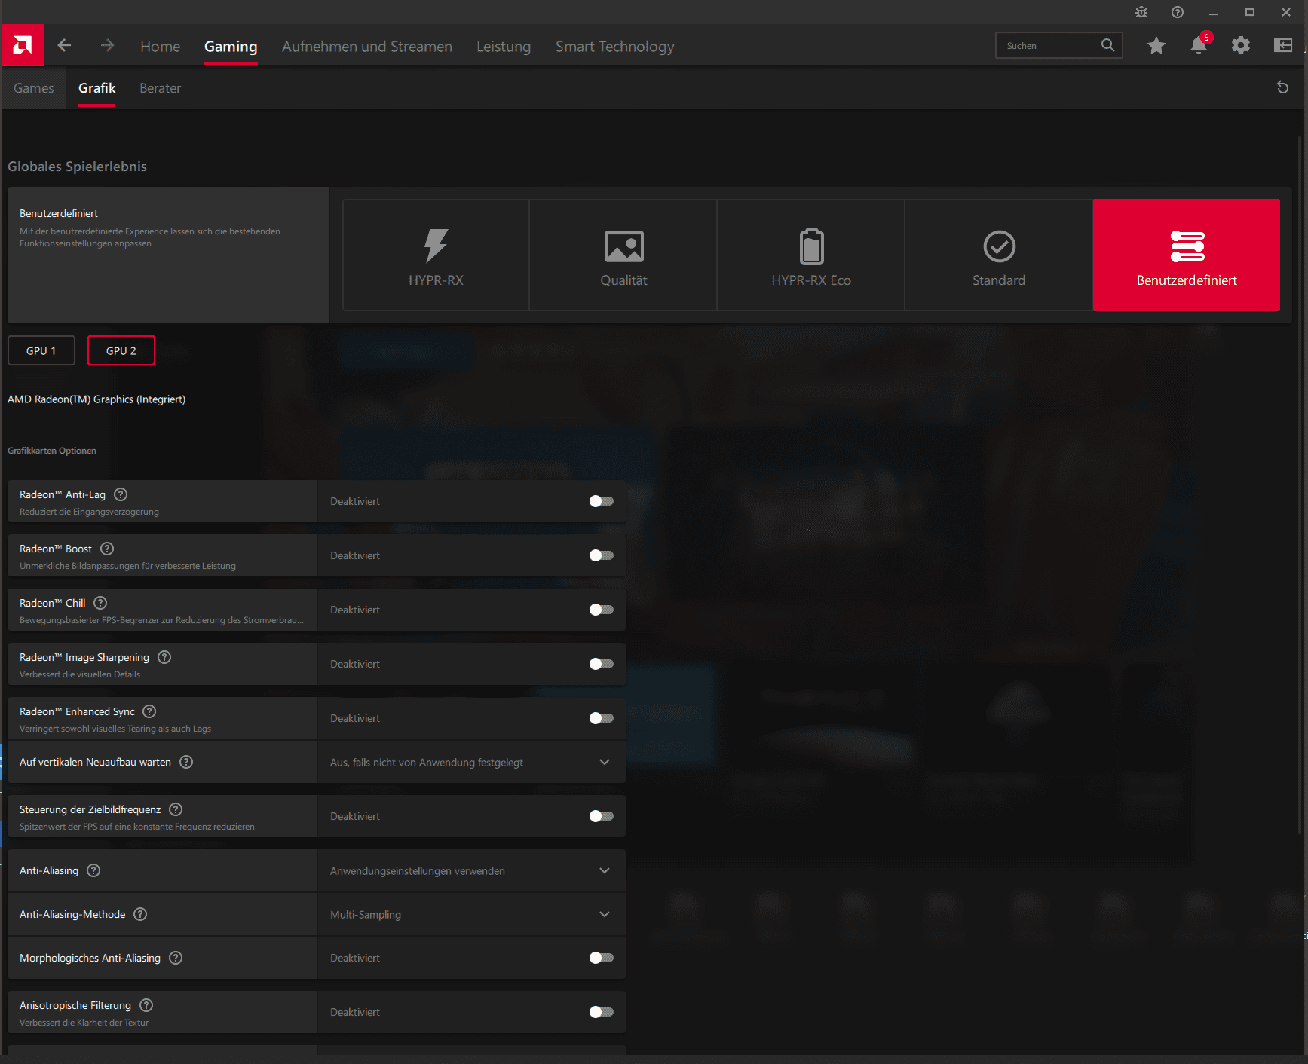Enable Radeon Anti-Lag toggle
This screenshot has height=1064, width=1308.
(x=602, y=501)
